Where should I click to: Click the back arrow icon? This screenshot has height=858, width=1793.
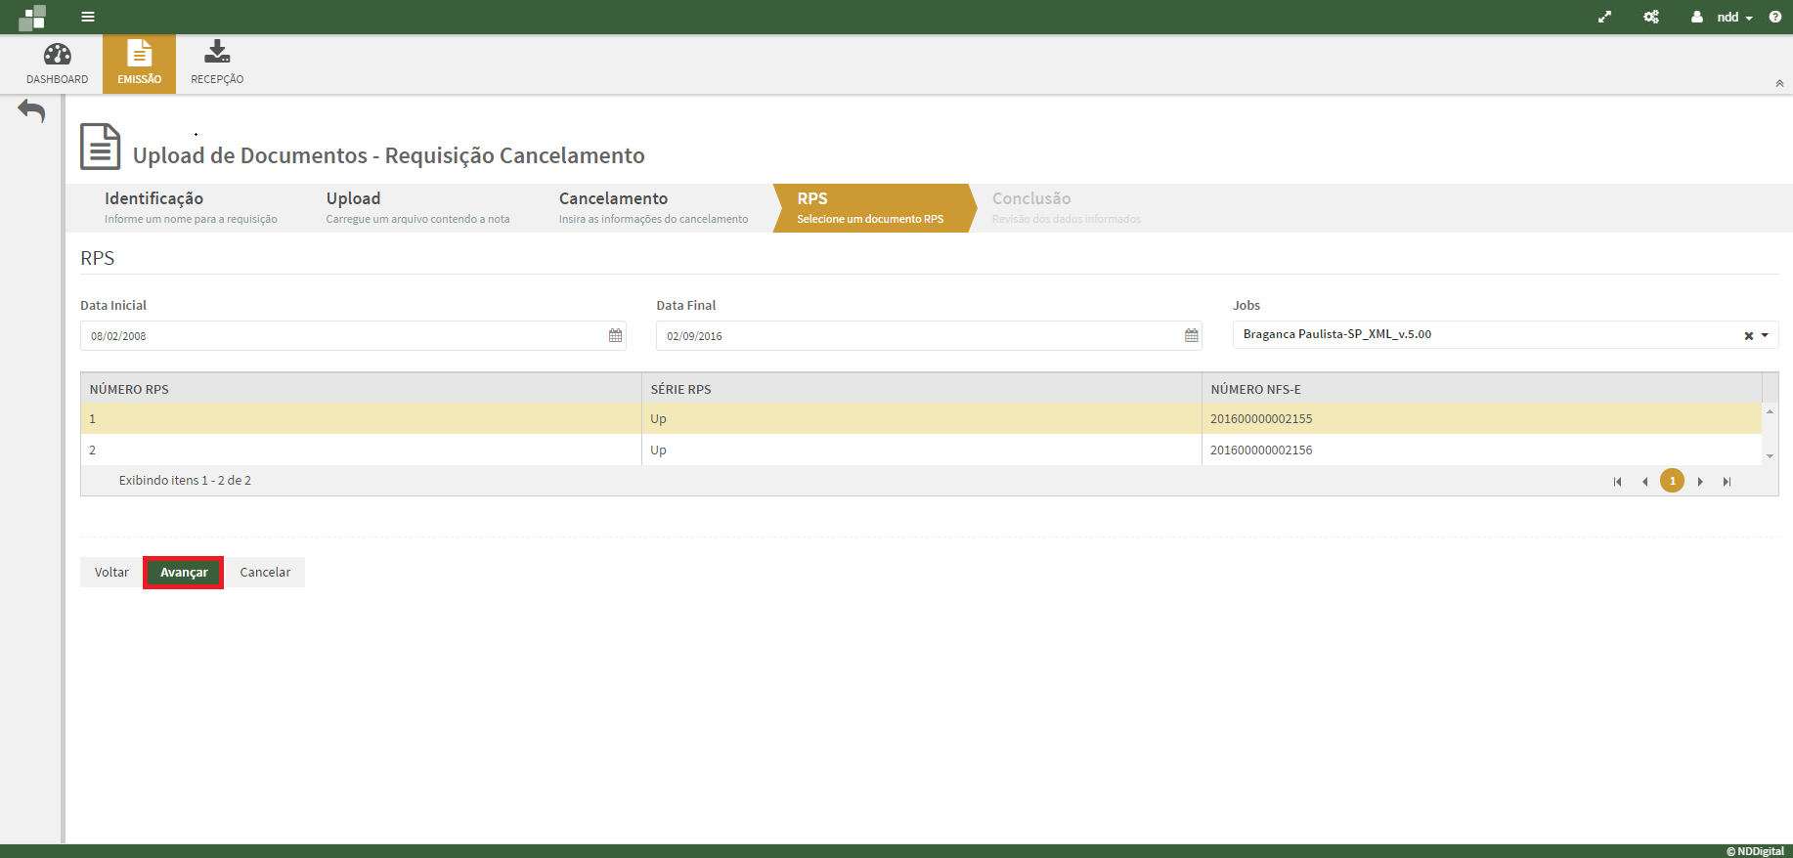pyautogui.click(x=31, y=111)
